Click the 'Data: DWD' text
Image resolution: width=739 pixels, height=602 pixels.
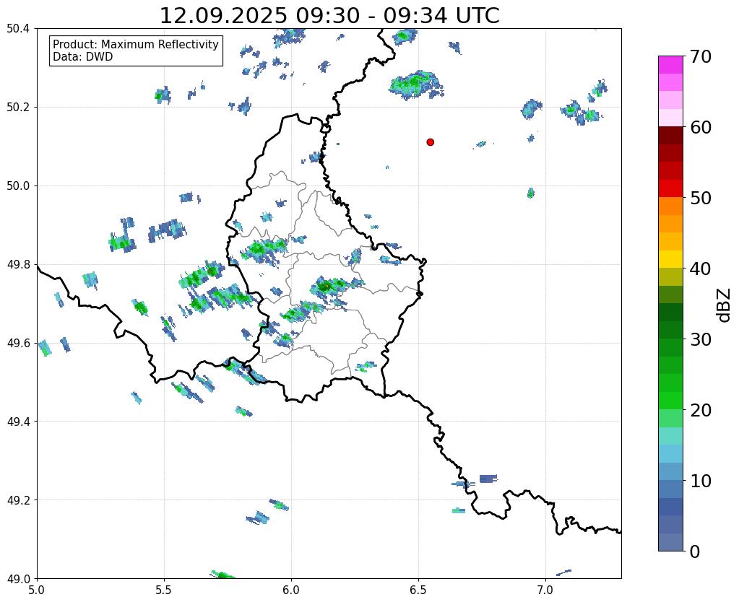tap(83, 57)
